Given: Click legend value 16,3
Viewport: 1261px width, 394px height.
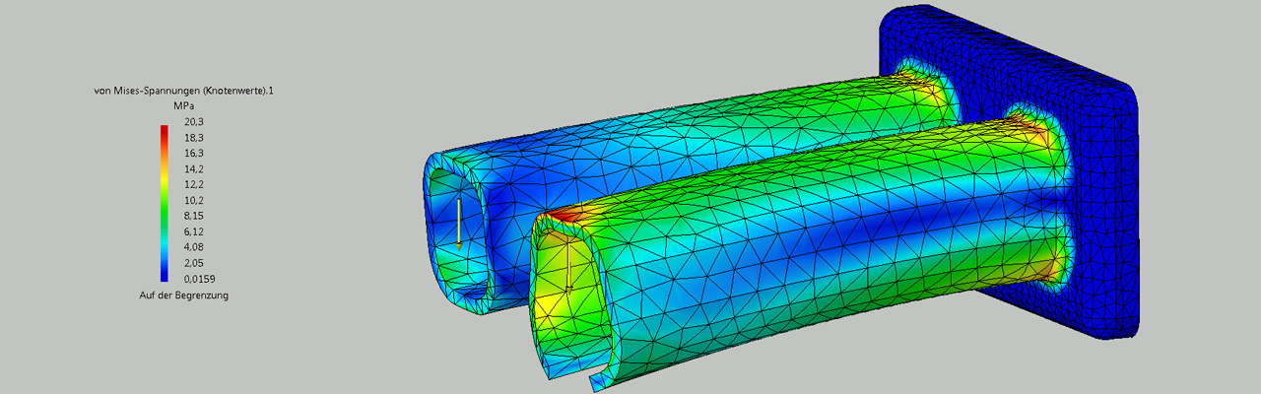Looking at the screenshot, I should click(x=193, y=154).
